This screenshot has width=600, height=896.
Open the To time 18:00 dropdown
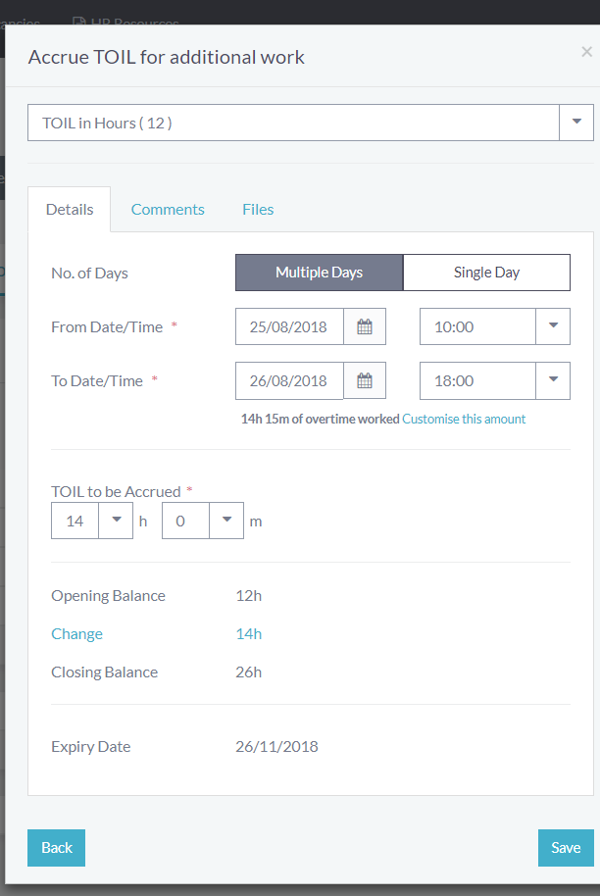(x=553, y=381)
